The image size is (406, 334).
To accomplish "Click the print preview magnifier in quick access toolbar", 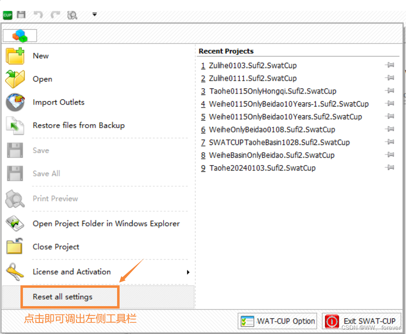I will click(72, 15).
